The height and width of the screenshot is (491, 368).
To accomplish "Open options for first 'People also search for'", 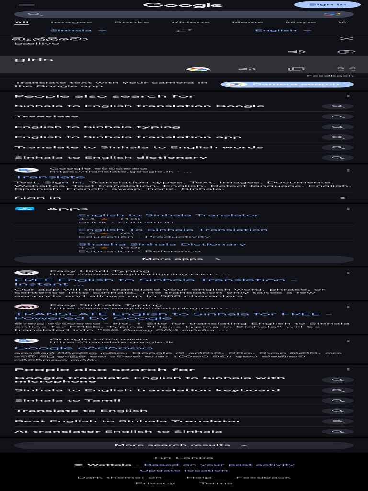I will [x=348, y=96].
